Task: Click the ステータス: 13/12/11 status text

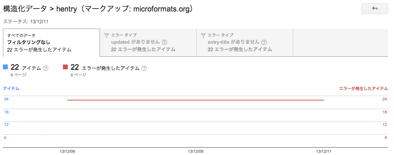Action: tap(26, 22)
